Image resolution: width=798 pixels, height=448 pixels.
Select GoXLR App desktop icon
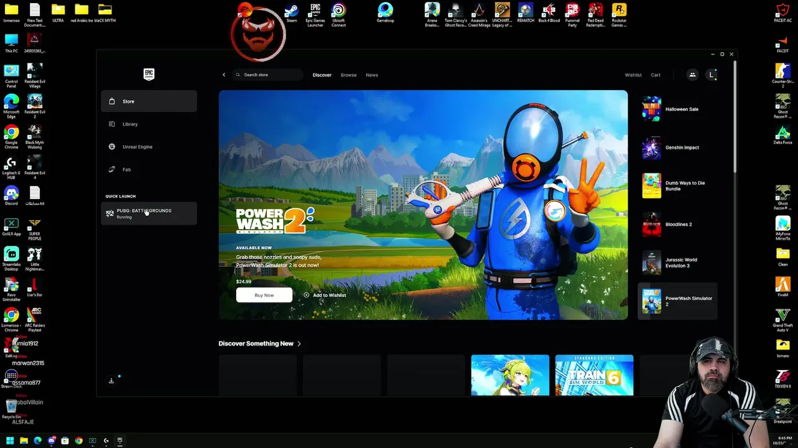(x=11, y=226)
